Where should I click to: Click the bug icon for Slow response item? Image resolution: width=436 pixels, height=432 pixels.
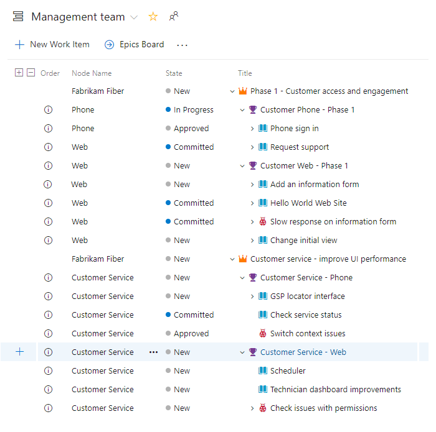[x=263, y=222]
